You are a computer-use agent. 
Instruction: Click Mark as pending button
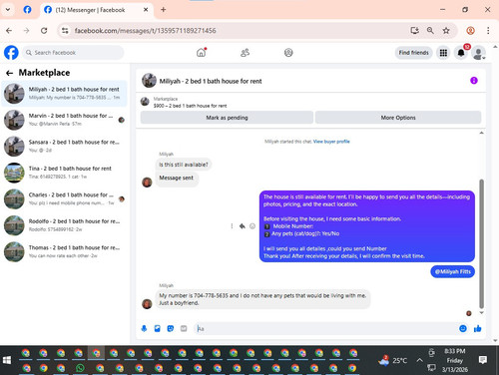tap(227, 118)
